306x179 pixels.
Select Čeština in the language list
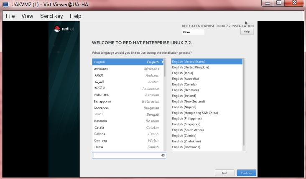128,134
